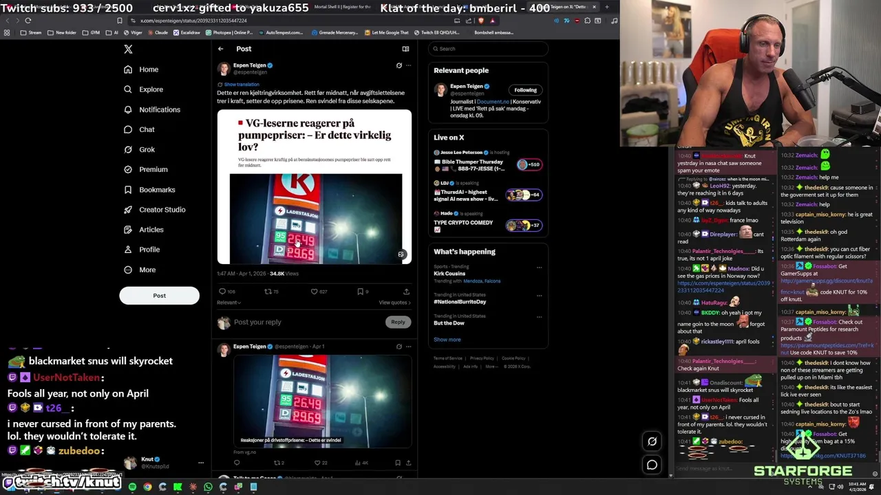
Task: Go to Home in X sidebar
Action: point(141,69)
